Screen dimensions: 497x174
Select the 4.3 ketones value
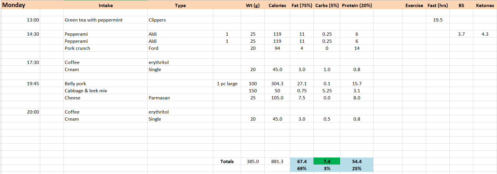click(485, 34)
